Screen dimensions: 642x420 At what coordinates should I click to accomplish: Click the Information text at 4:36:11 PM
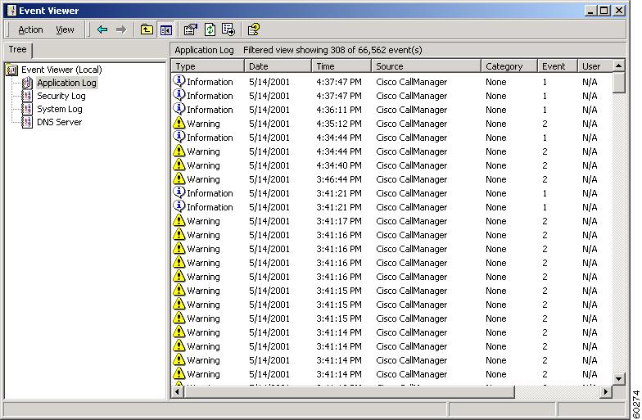(x=210, y=110)
